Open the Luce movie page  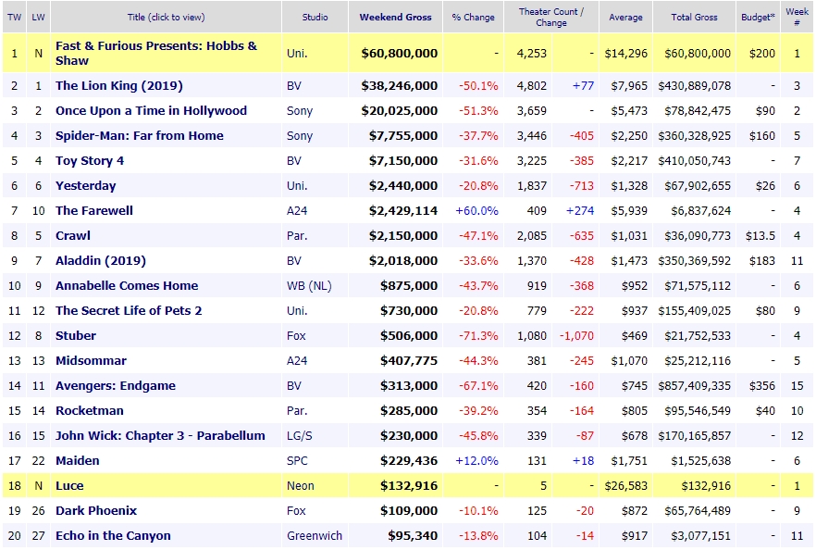69,486
